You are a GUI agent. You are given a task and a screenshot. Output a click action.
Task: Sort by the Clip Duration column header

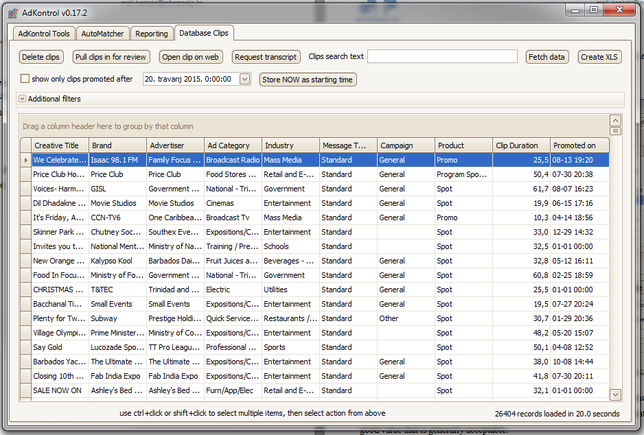[x=521, y=145]
